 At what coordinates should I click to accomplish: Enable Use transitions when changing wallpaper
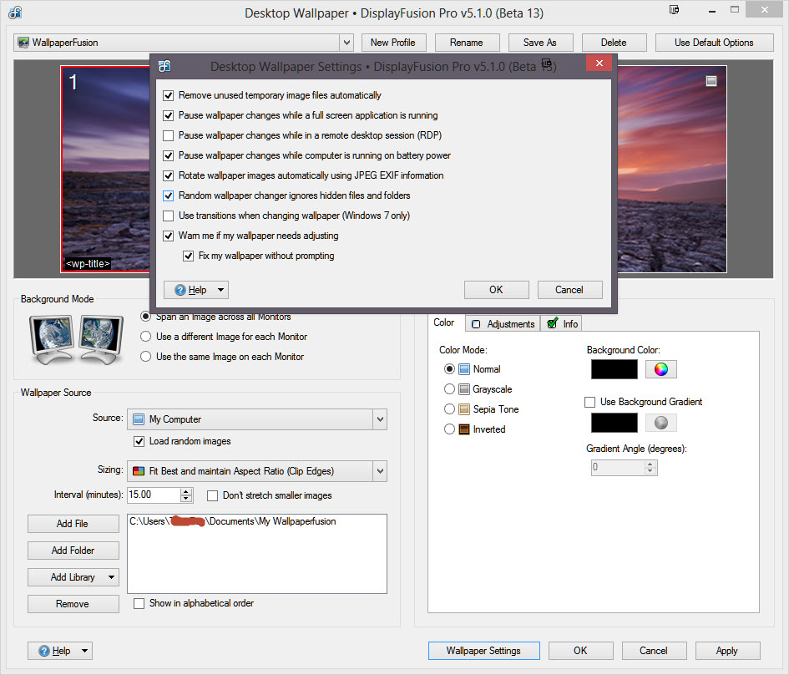click(169, 216)
